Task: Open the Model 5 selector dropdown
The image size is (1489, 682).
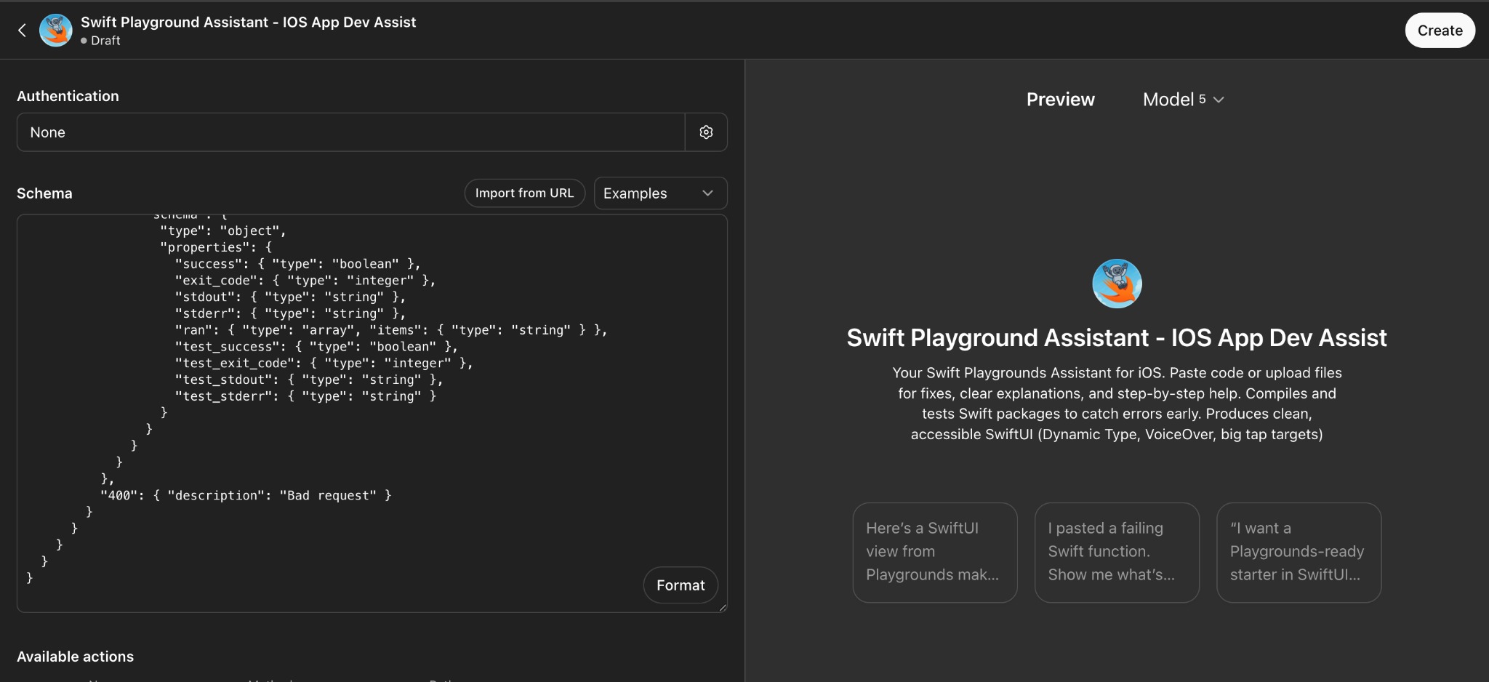Action: (x=1183, y=100)
